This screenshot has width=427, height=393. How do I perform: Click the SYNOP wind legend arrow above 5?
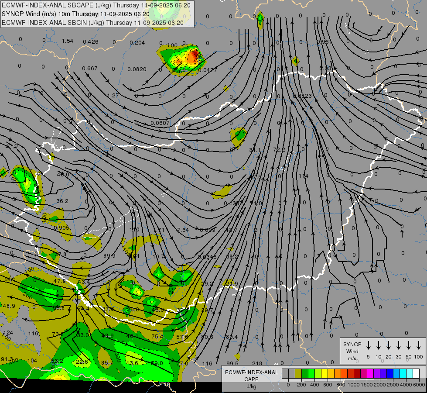pos(368,345)
